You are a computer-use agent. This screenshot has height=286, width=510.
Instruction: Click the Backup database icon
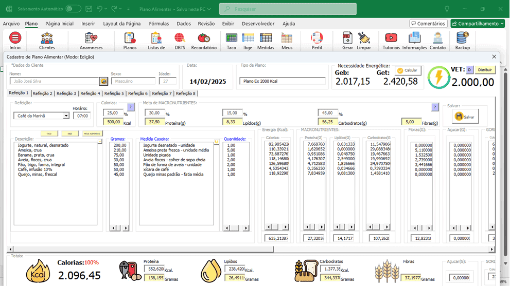(x=462, y=41)
